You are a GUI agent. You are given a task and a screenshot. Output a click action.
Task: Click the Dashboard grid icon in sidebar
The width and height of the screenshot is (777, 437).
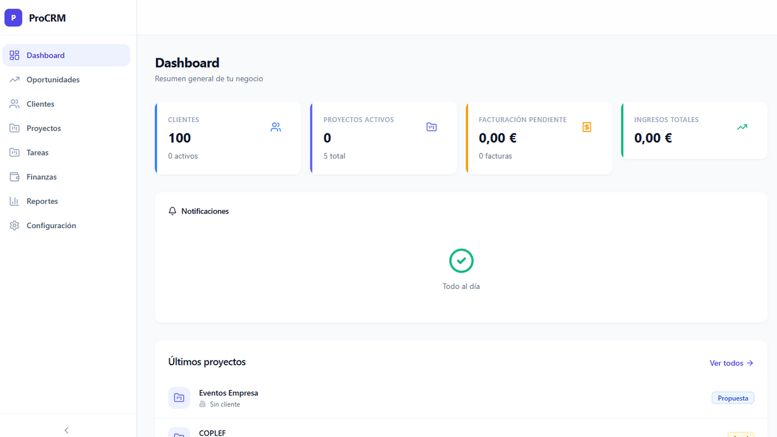tap(15, 55)
